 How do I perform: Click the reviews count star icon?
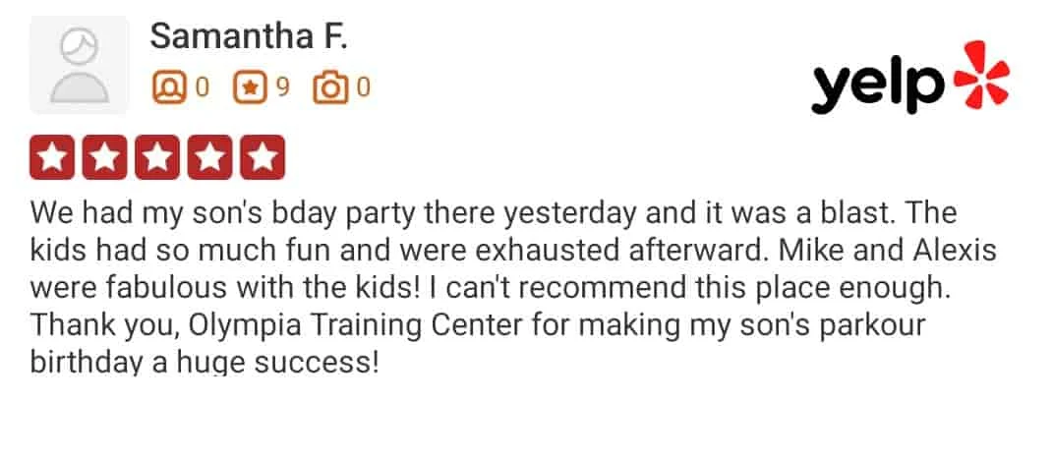click(250, 88)
